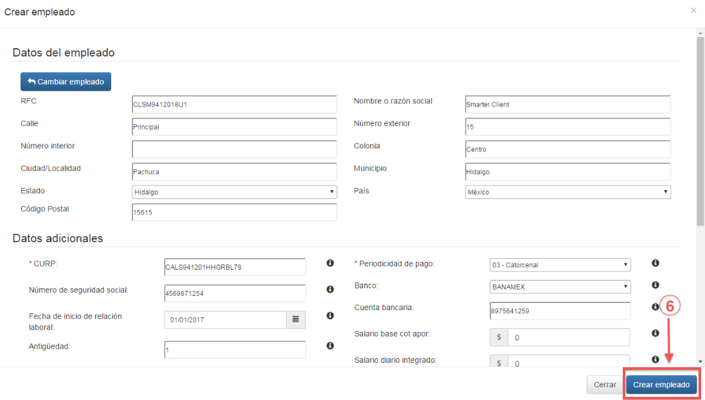Focus the CURP input field
The height and width of the screenshot is (400, 705).
(235, 267)
